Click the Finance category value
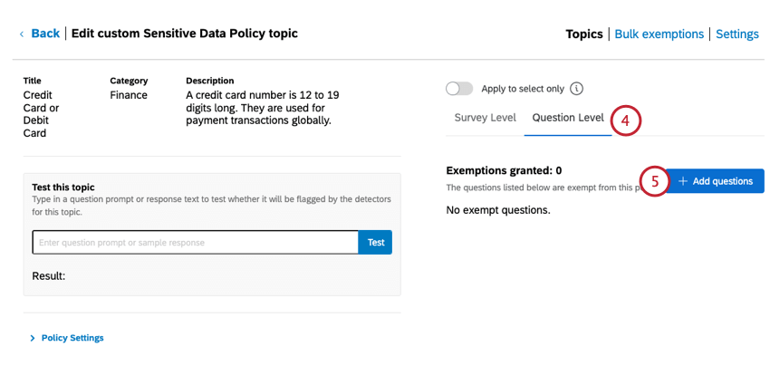This screenshot has height=385, width=770. (129, 95)
